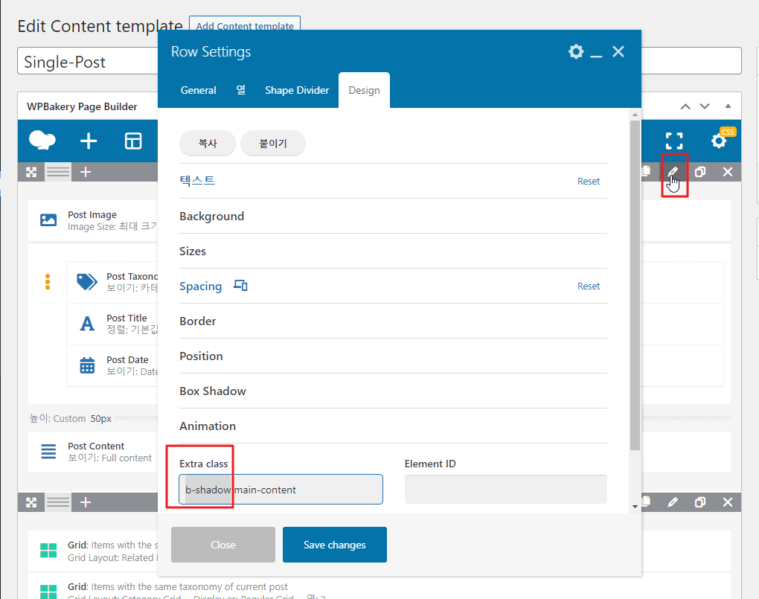Add column to second row

click(86, 502)
